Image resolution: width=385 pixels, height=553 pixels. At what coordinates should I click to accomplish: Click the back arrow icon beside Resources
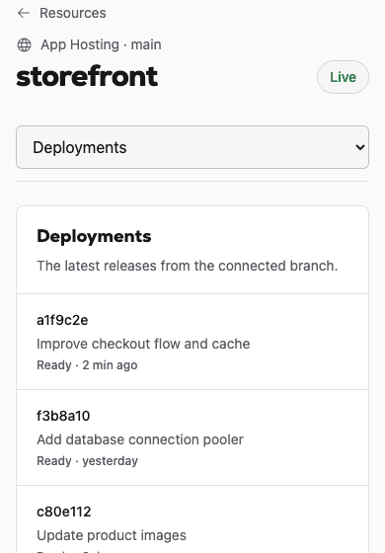tap(24, 13)
